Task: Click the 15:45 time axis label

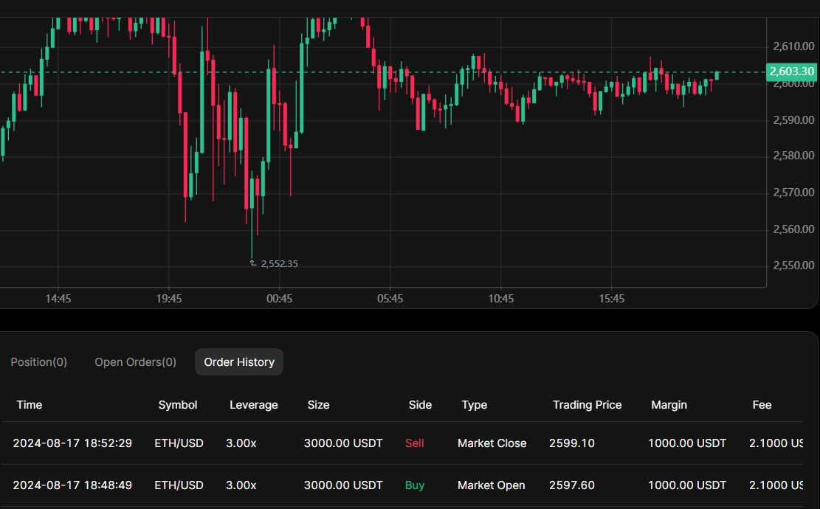Action: point(611,299)
